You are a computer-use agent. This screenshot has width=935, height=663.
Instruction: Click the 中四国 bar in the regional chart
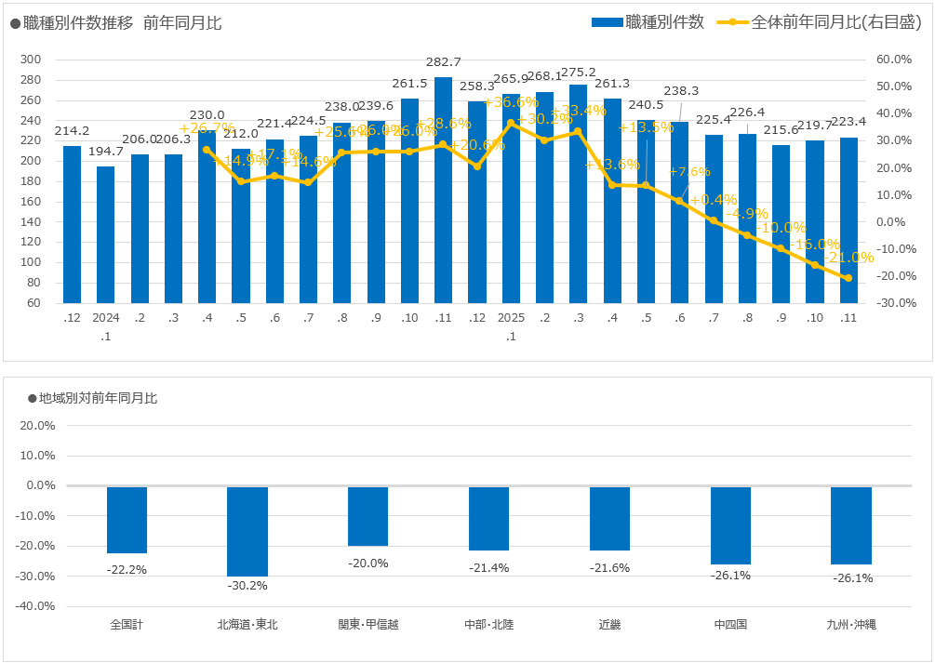[730, 525]
